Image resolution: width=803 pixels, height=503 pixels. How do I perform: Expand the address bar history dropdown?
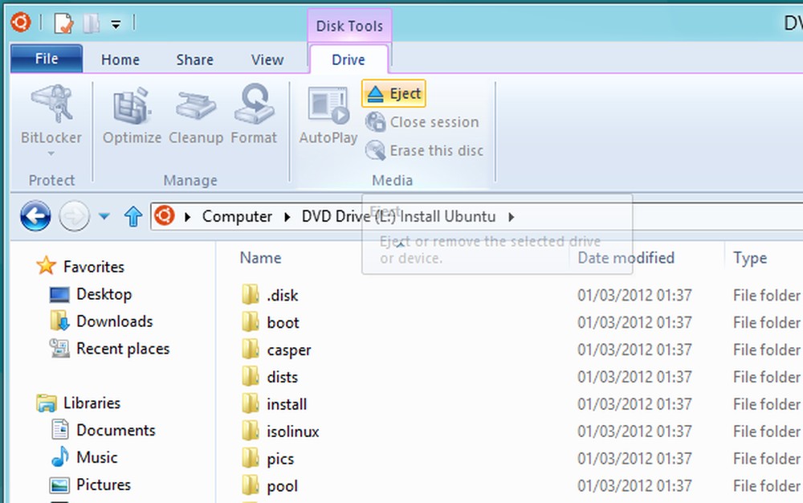[x=105, y=216]
